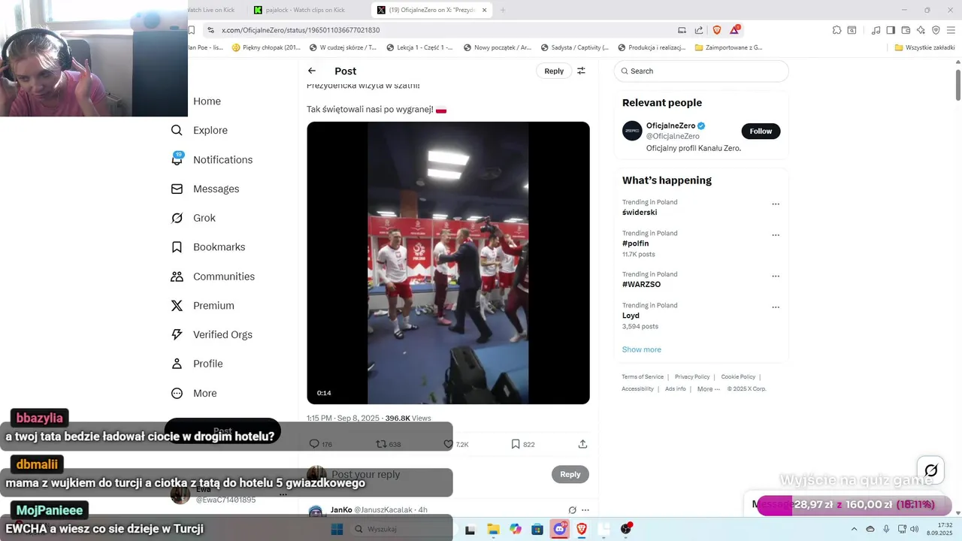Viewport: 962px width, 541px height.
Task: Click the Brave Shields lion icon
Action: (716, 30)
